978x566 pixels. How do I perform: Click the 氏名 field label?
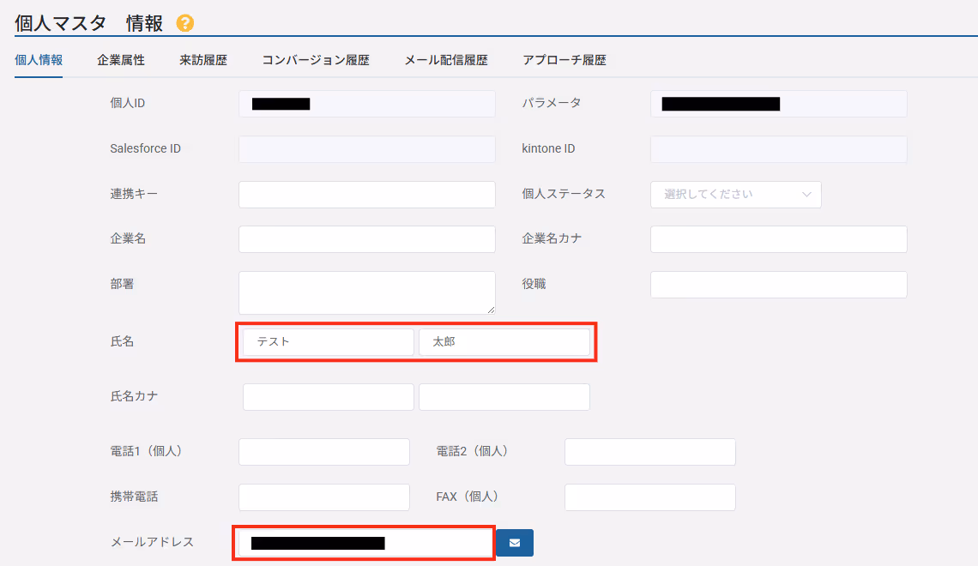click(x=122, y=341)
